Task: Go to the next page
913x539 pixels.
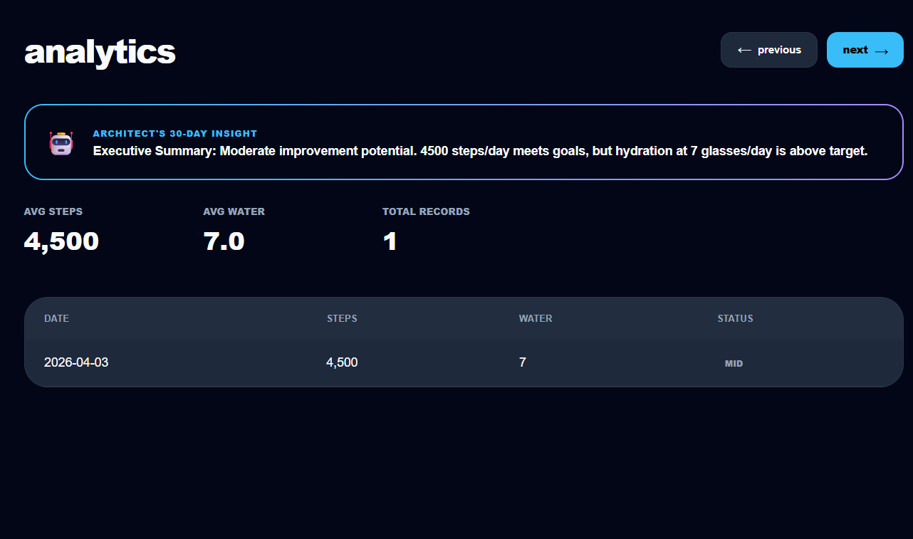Action: [865, 49]
